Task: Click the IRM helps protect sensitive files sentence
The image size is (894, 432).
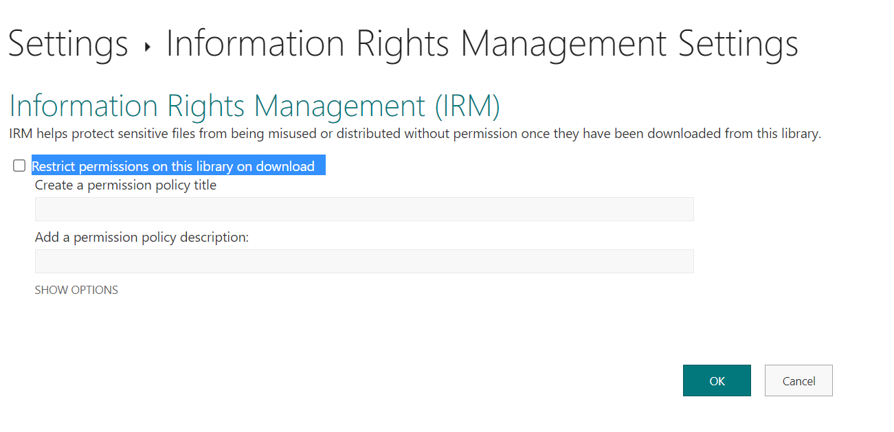Action: click(x=415, y=134)
